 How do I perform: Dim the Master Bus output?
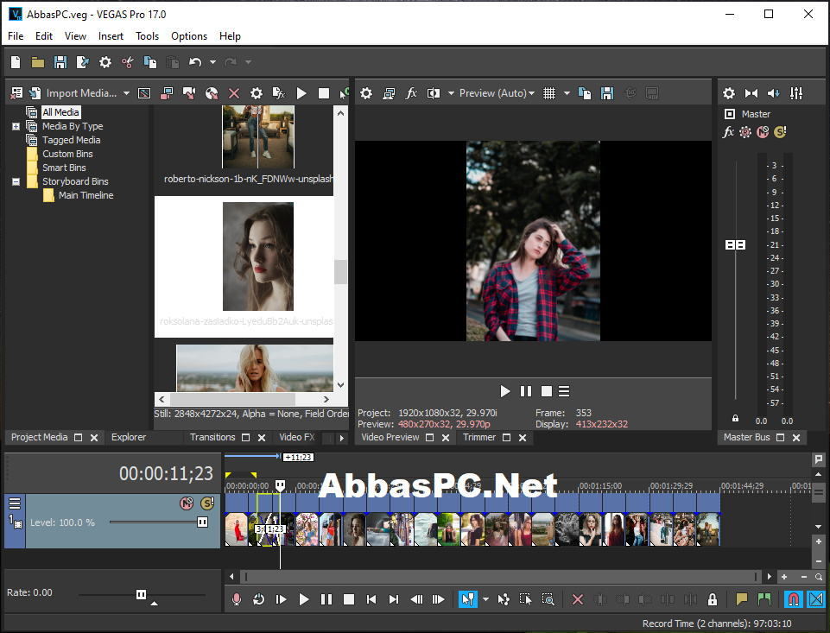point(773,93)
